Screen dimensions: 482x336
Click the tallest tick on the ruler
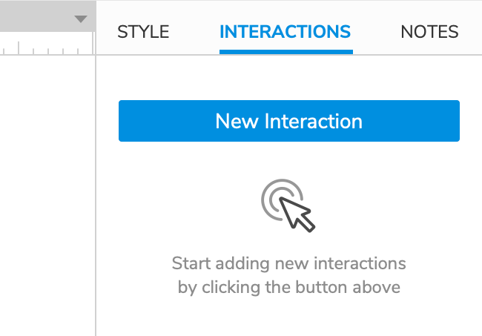19,47
